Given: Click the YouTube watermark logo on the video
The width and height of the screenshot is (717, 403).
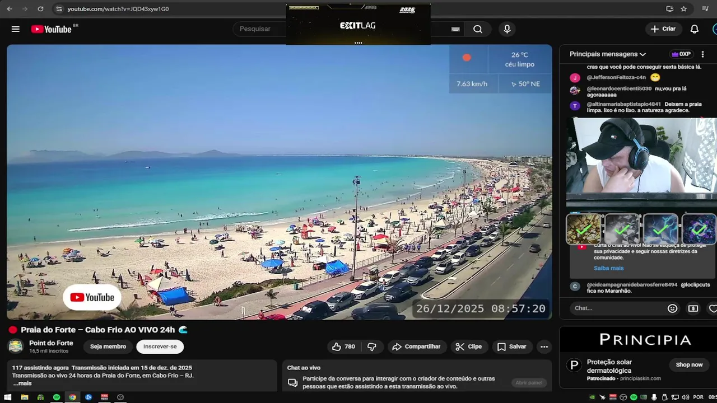Looking at the screenshot, I should pyautogui.click(x=92, y=298).
